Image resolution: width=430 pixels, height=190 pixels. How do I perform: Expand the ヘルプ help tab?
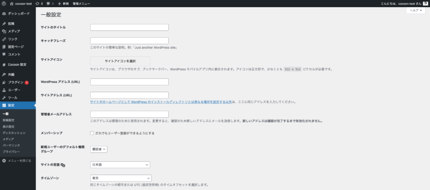416,10
